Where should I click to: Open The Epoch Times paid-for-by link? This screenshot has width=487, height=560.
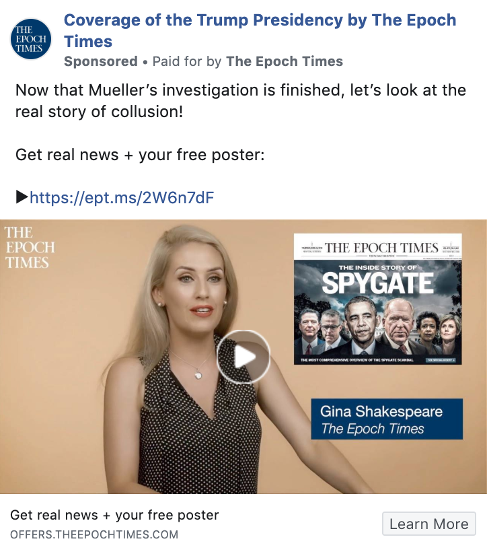tap(285, 61)
